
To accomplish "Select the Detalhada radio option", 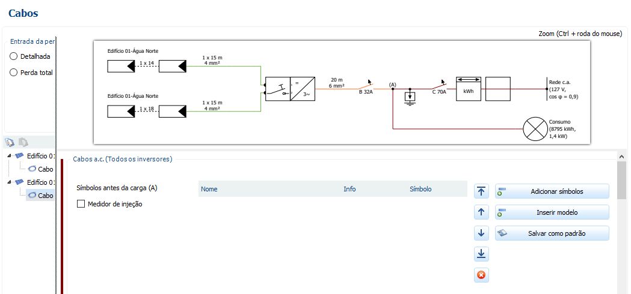I will 14,56.
